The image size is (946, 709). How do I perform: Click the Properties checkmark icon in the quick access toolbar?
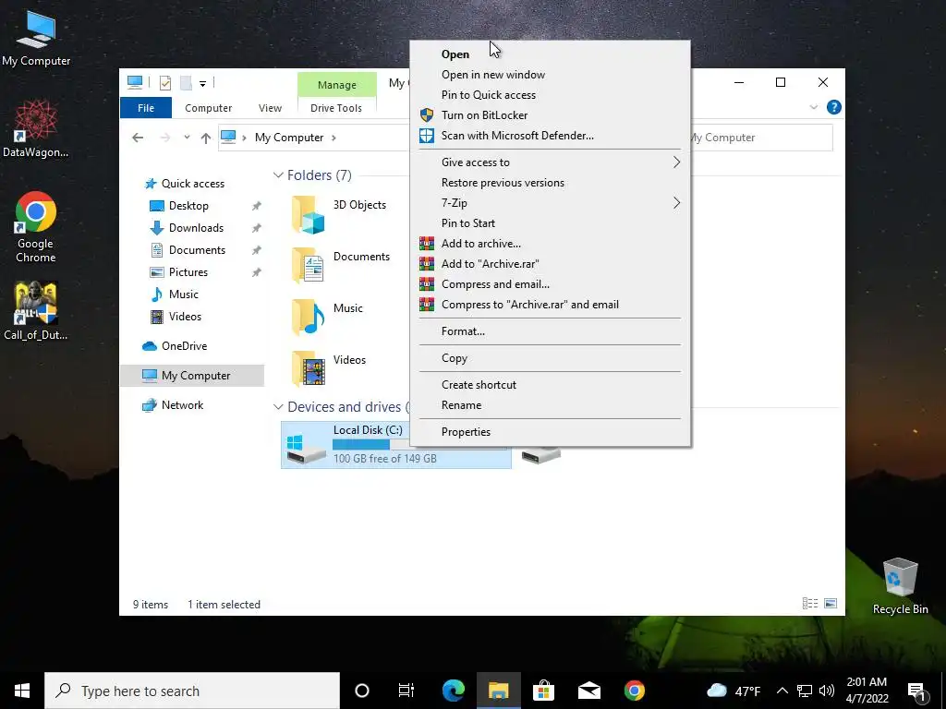point(165,82)
